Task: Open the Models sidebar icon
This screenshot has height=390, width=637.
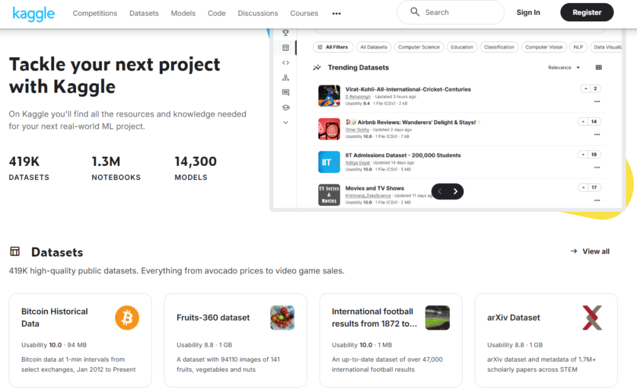Action: (x=285, y=78)
